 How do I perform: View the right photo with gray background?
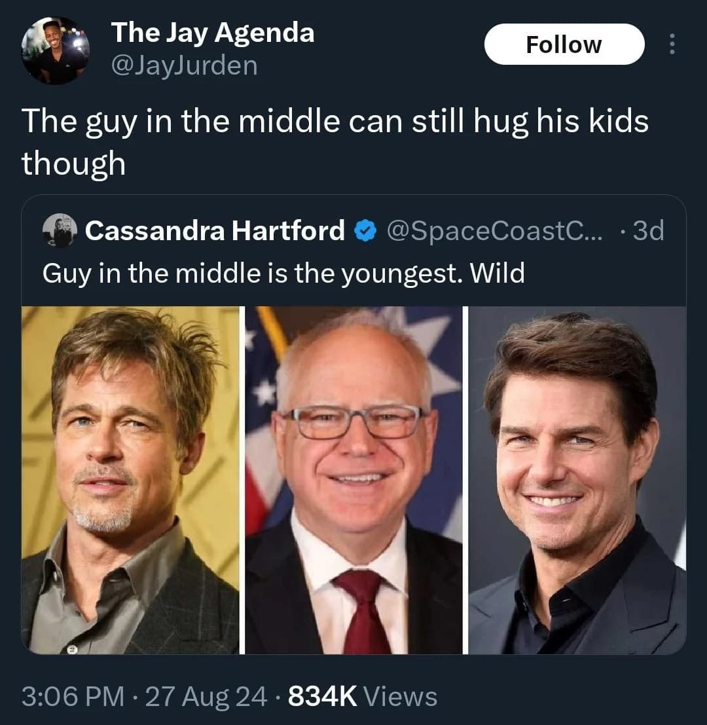[577, 480]
